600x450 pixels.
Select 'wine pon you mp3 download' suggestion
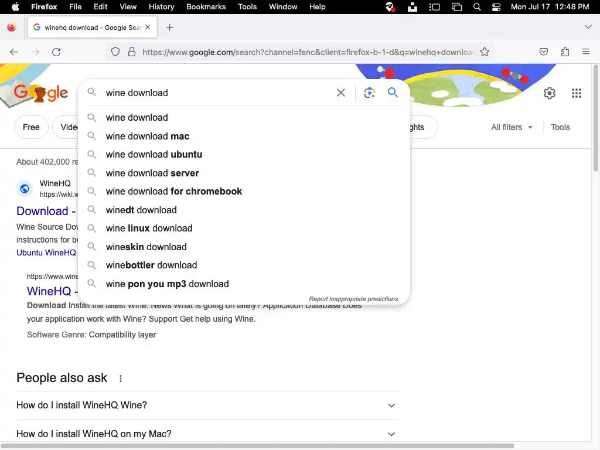244,284
